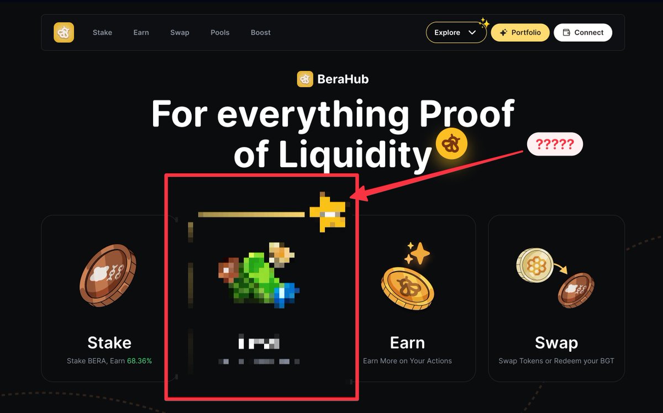
Task: Click the gold bee coin Earn icon
Action: pyautogui.click(x=408, y=277)
